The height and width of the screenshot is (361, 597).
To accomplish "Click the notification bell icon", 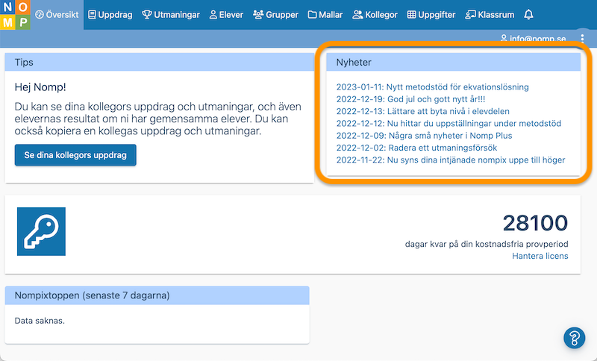I will point(528,15).
